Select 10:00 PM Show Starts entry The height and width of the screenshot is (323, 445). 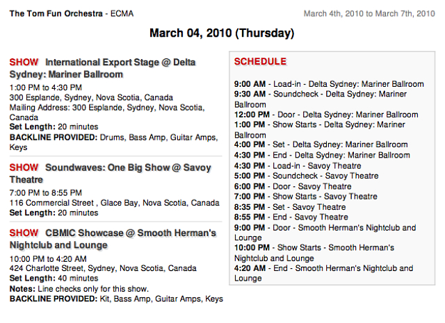click(x=314, y=253)
